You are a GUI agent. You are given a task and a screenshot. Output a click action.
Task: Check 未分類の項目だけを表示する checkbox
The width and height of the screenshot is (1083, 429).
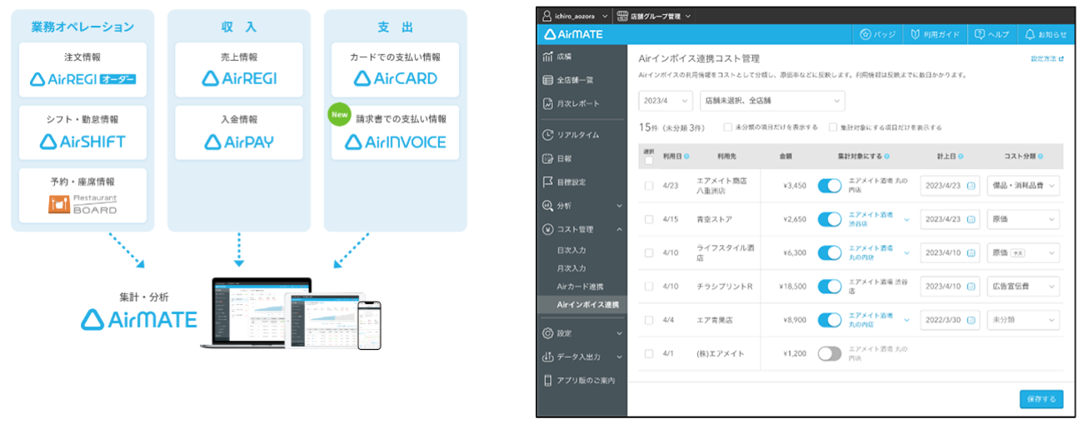click(728, 127)
